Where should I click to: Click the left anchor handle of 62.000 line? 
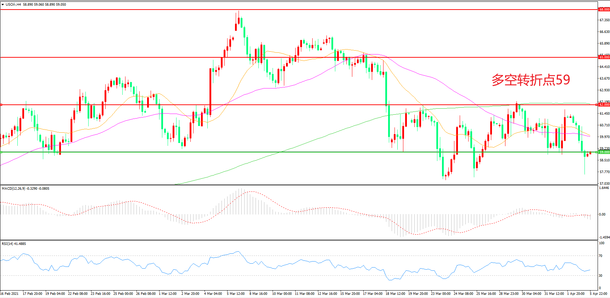coord(1,105)
